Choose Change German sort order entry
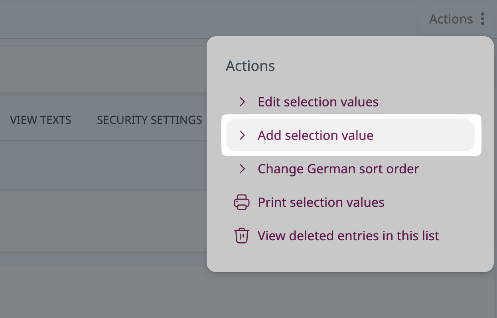The image size is (497, 318). tap(338, 169)
